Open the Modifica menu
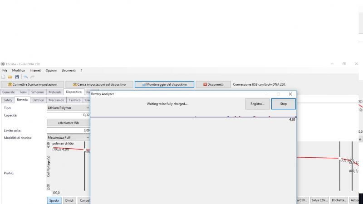The height and width of the screenshot is (204, 363). coord(19,70)
